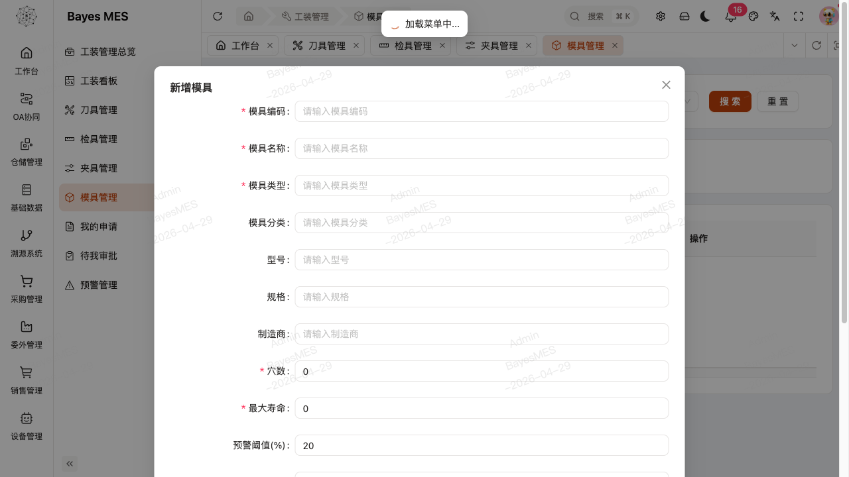849x477 pixels.
Task: Focus the 模具名称 input field
Action: tap(482, 148)
